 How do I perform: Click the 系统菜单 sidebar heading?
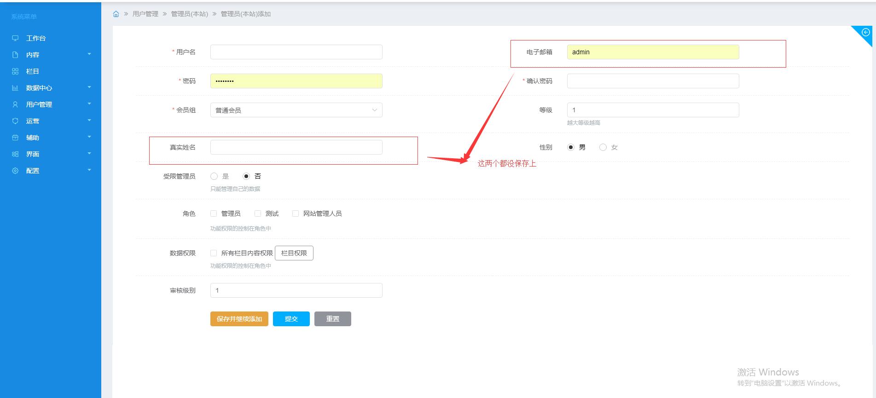(24, 17)
